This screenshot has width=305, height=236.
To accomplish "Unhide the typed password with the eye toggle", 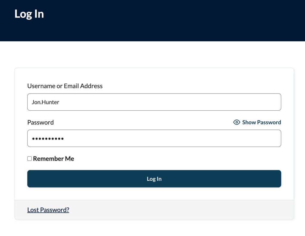I will click(x=236, y=122).
